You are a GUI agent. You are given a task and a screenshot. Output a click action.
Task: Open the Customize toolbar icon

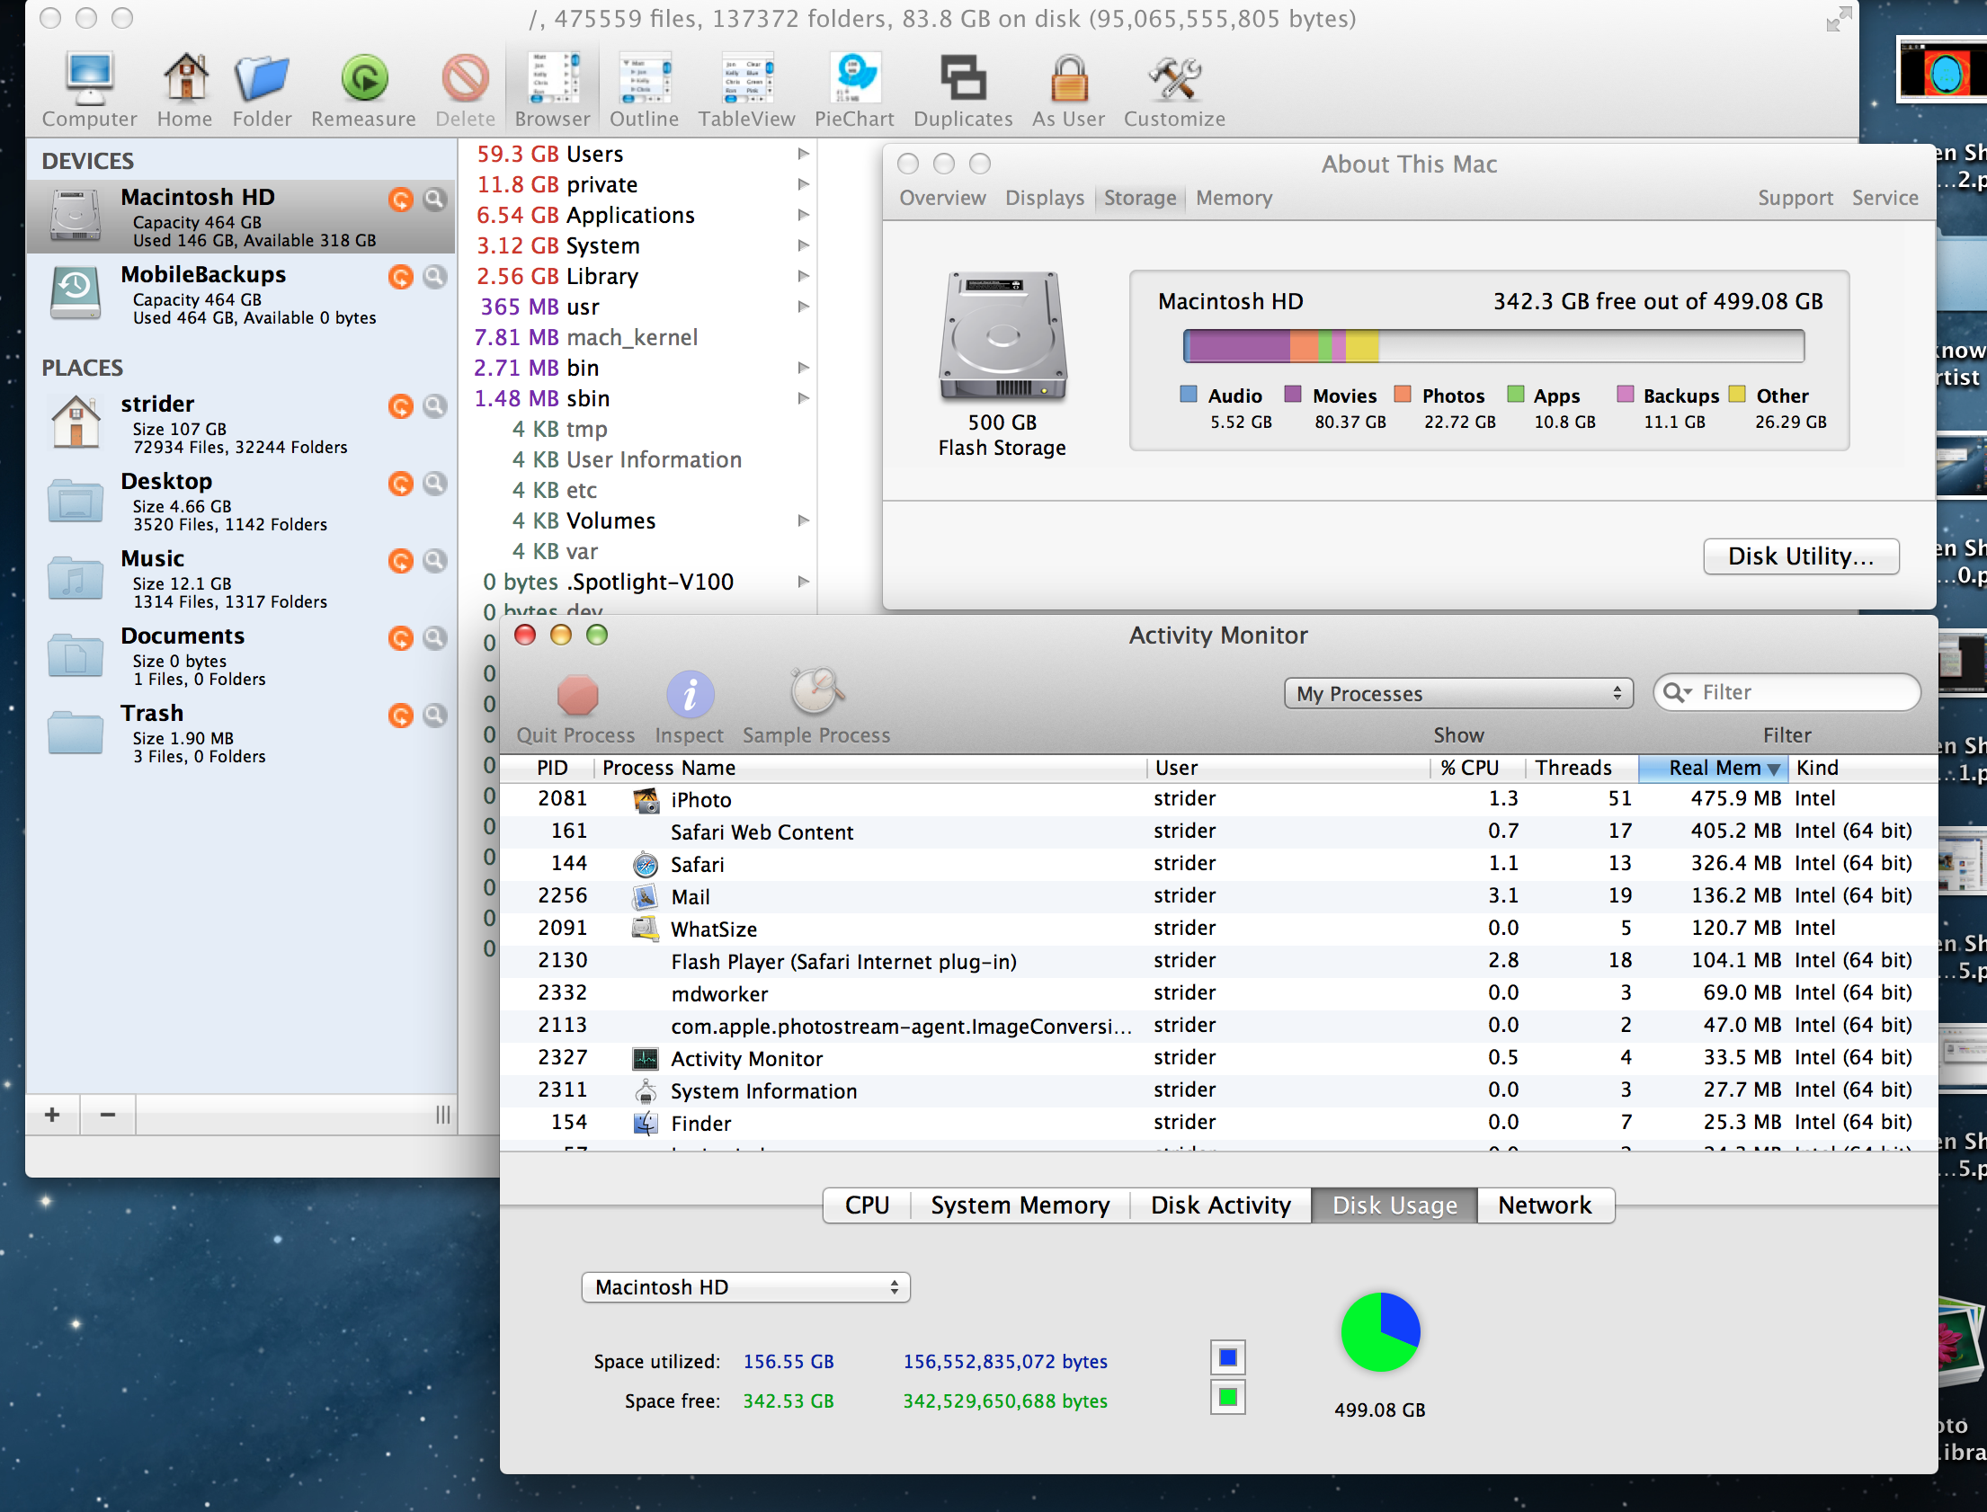tap(1173, 79)
